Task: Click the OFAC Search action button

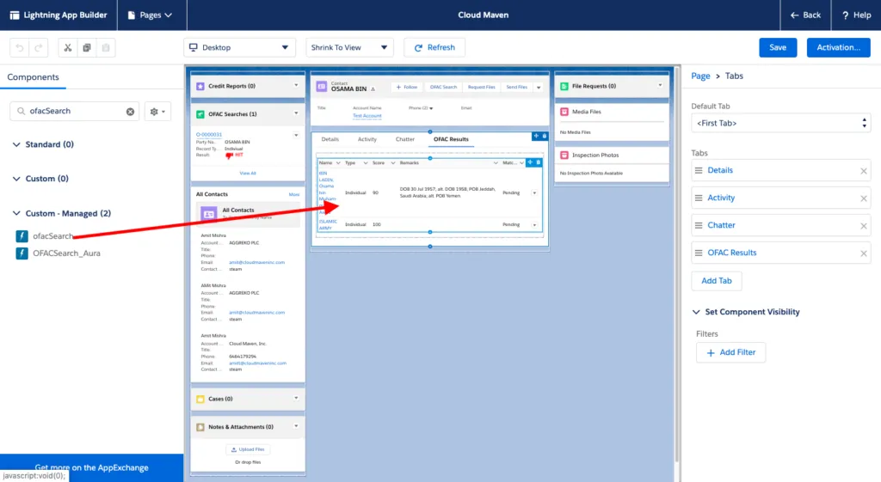Action: pyautogui.click(x=443, y=88)
